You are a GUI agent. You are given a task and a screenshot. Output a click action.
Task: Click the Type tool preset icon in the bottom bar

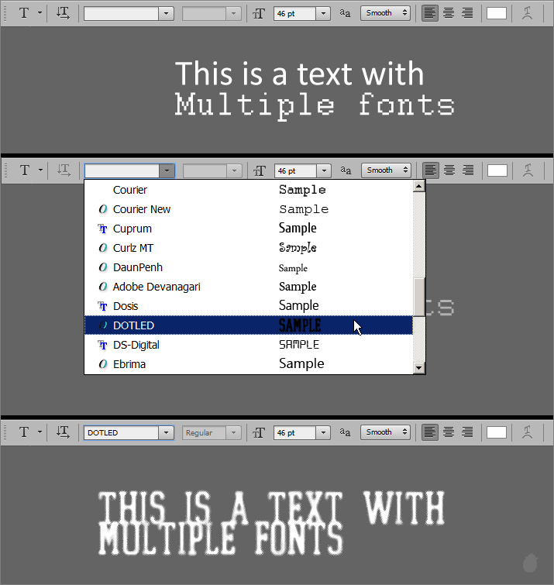tap(25, 432)
